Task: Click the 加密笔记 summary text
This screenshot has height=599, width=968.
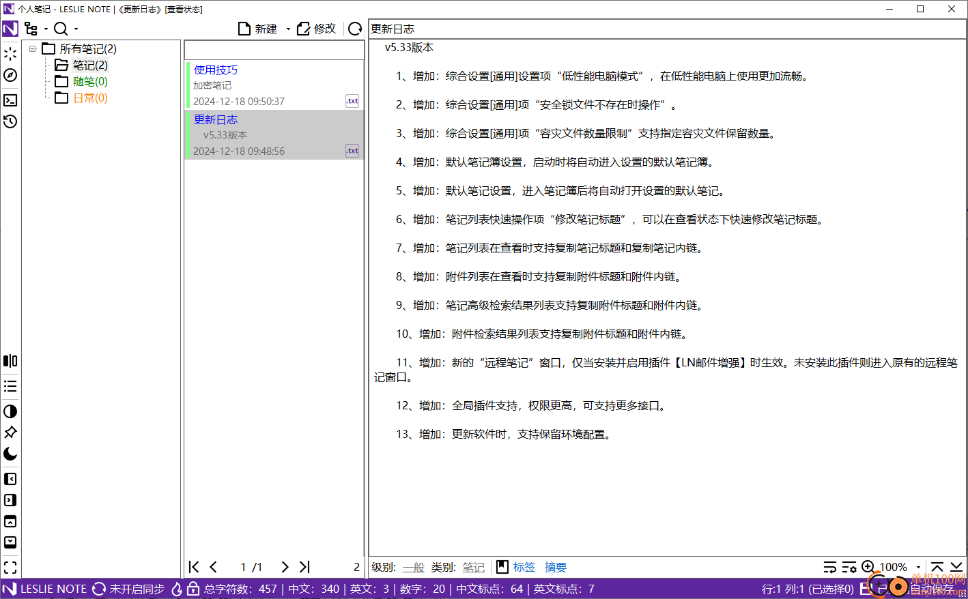Action: (x=212, y=85)
